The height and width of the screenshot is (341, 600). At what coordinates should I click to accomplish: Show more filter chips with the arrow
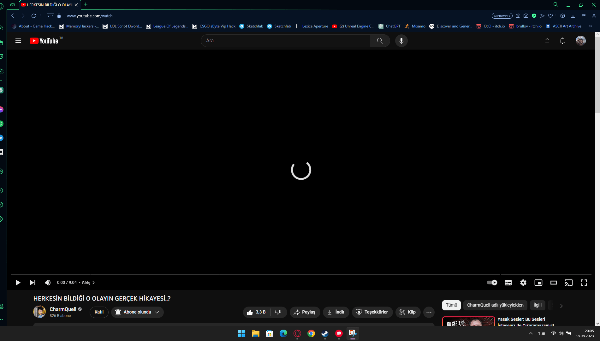point(561,306)
